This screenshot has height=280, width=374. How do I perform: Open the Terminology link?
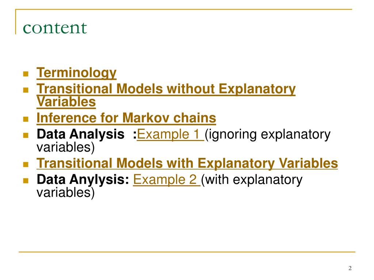(76, 73)
